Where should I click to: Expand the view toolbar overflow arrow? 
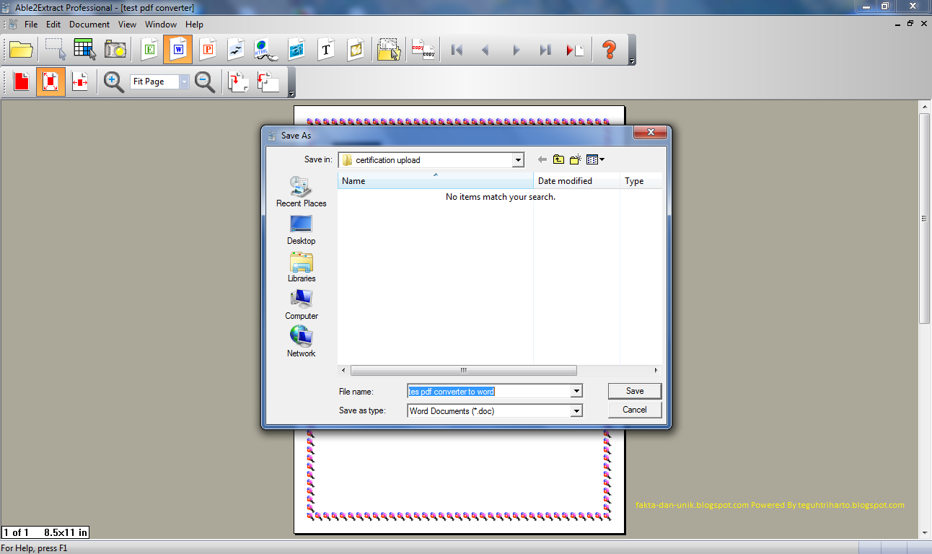291,94
